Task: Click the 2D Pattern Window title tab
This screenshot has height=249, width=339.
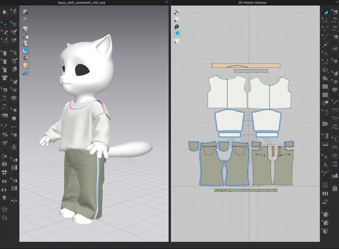Action: pyautogui.click(x=247, y=3)
